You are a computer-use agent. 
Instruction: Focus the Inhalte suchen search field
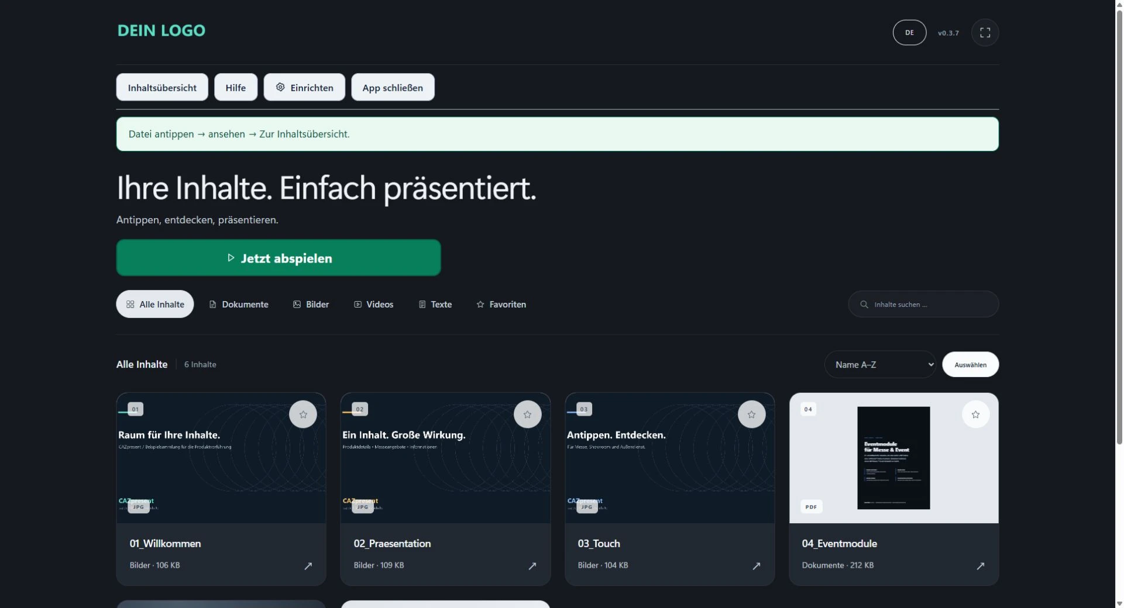pos(924,305)
